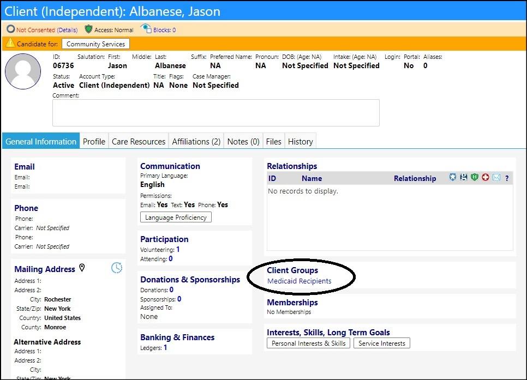Switch to the Notes (0) tab
Viewport: 527px width, 380px height.
(243, 141)
